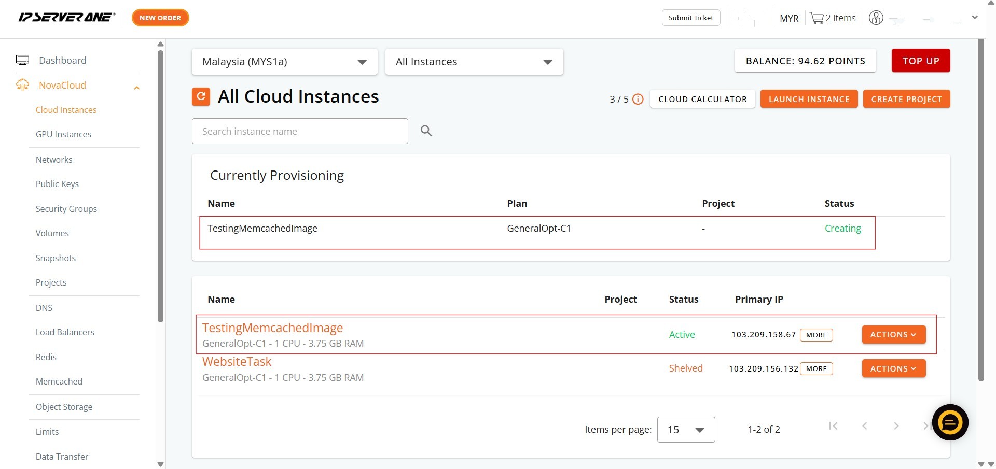Navigate to Load Balancers page
Viewport: 996px width, 469px height.
pyautogui.click(x=65, y=332)
